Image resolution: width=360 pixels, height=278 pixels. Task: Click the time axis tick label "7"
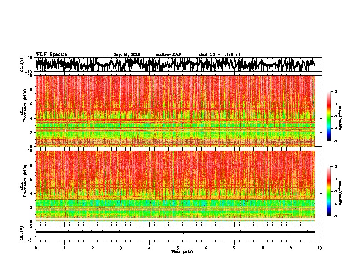(x=235, y=248)
